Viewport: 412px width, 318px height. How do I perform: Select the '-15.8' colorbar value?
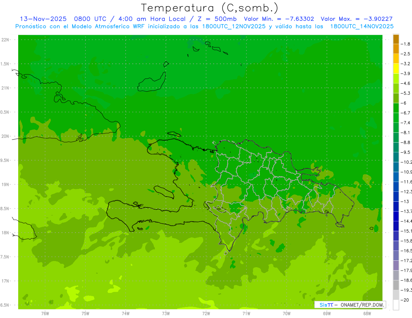[x=406, y=241]
